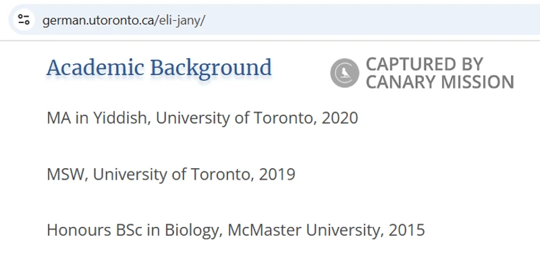This screenshot has width=540, height=258.
Task: Click the MSW abbreviation
Action: (x=65, y=174)
